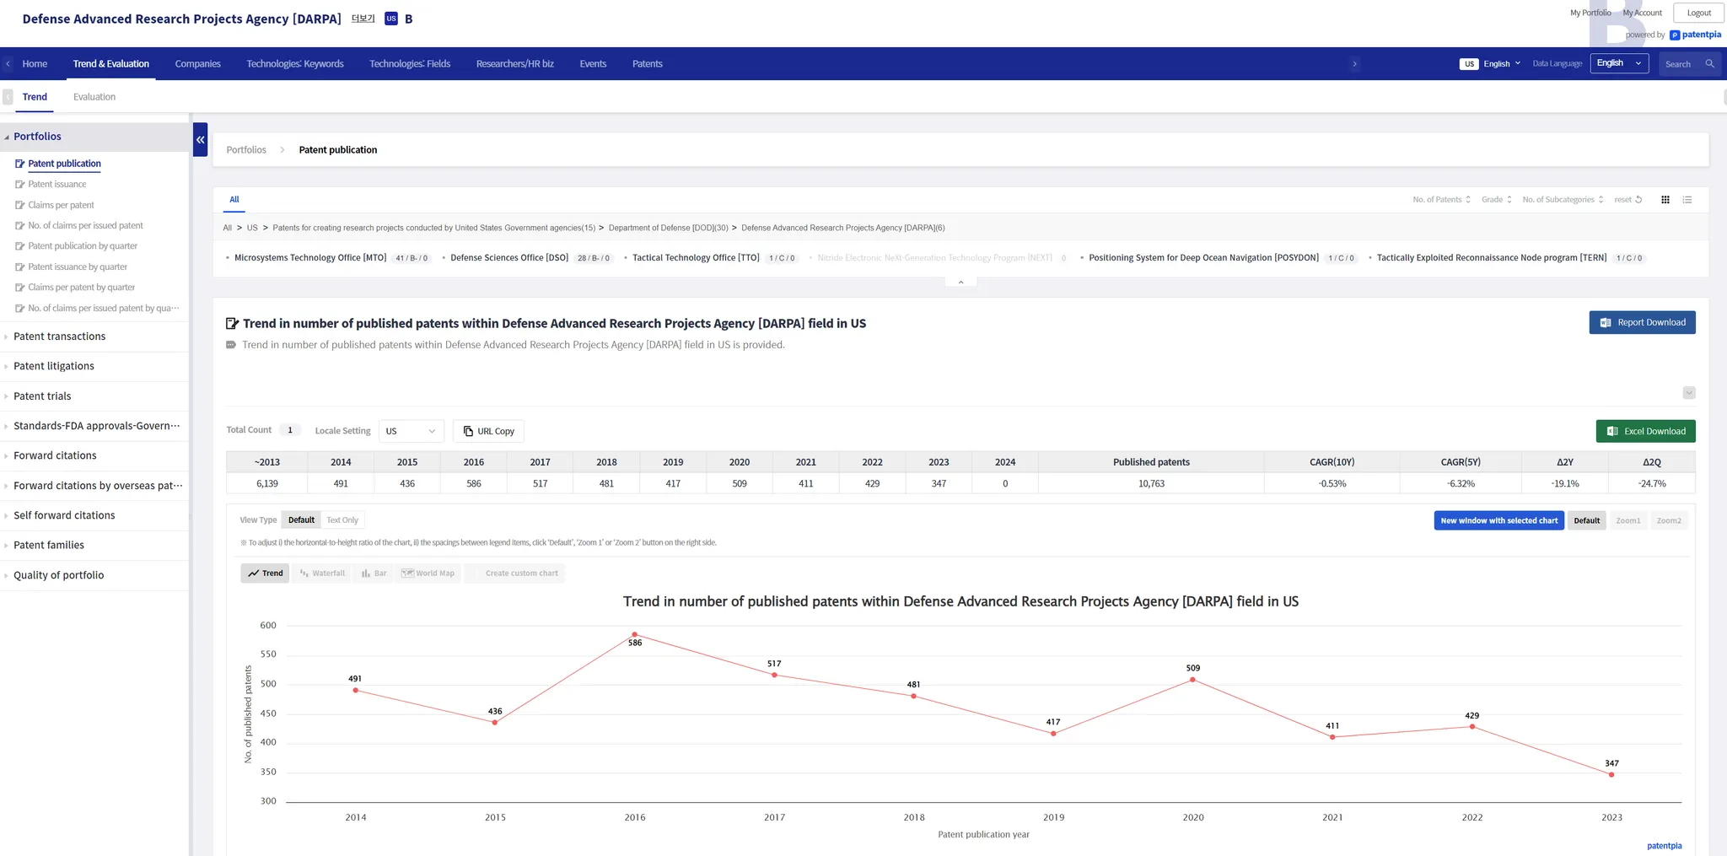Click the Excel Download button
This screenshot has height=856, width=1727.
1645,432
